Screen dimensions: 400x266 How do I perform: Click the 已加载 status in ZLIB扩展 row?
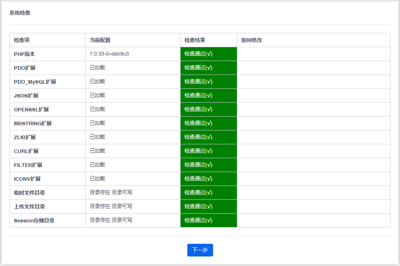tap(97, 137)
